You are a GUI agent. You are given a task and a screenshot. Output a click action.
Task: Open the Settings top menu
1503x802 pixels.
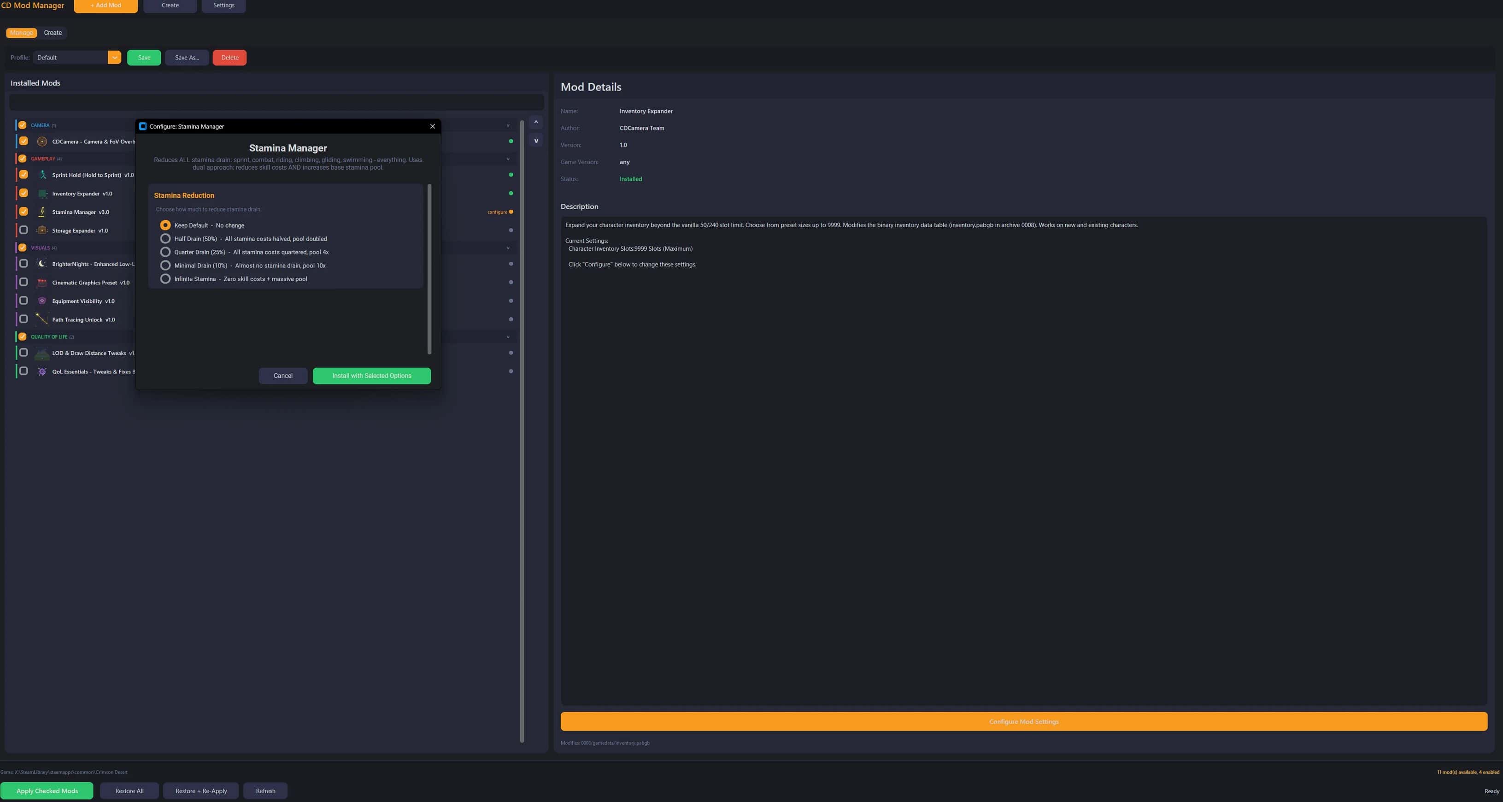pos(223,5)
